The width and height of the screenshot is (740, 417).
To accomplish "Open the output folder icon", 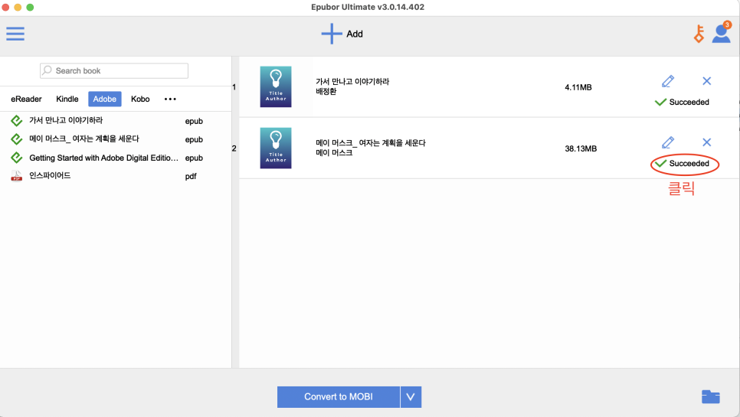I will (x=710, y=397).
